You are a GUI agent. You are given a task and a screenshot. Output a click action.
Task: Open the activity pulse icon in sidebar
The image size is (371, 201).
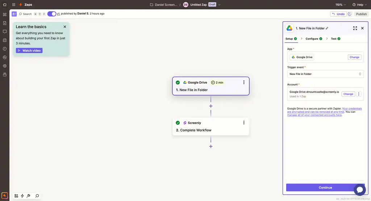click(5, 57)
